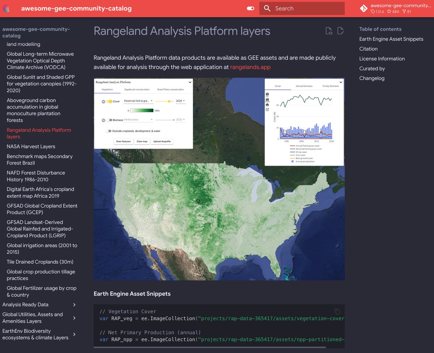434x353 pixels.
Task: Click the info icon next to Biomass
Action: pyautogui.click(x=103, y=120)
